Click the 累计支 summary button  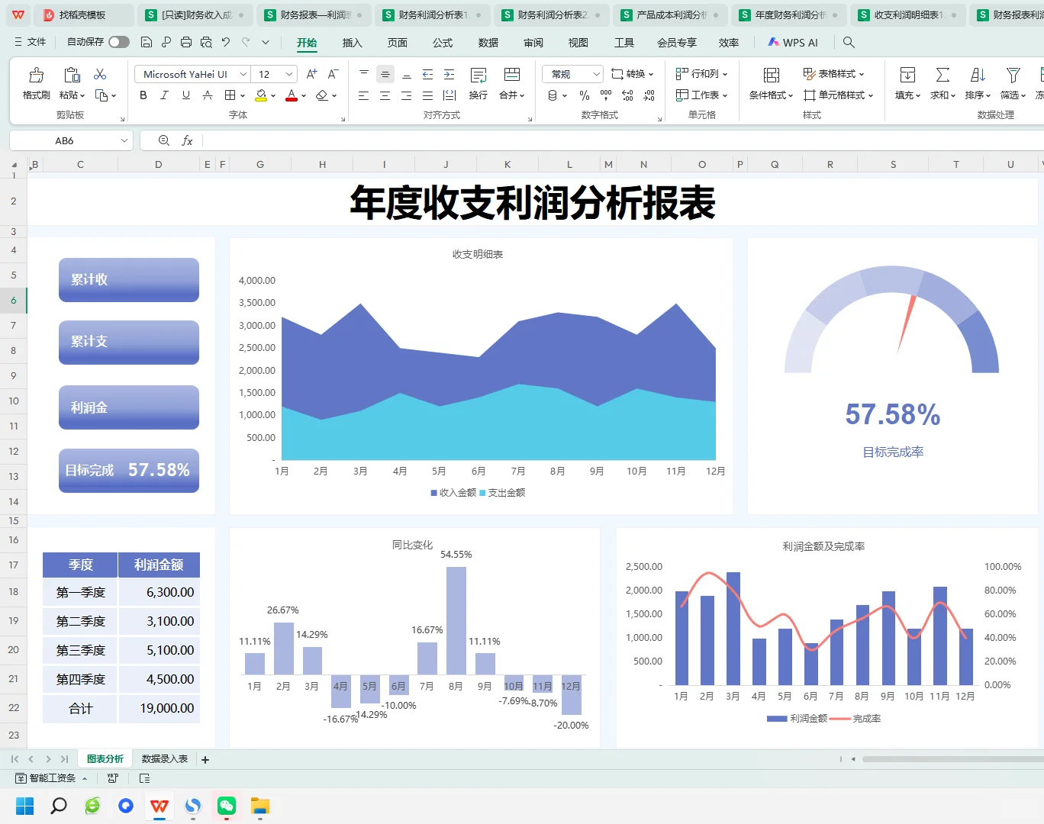129,343
